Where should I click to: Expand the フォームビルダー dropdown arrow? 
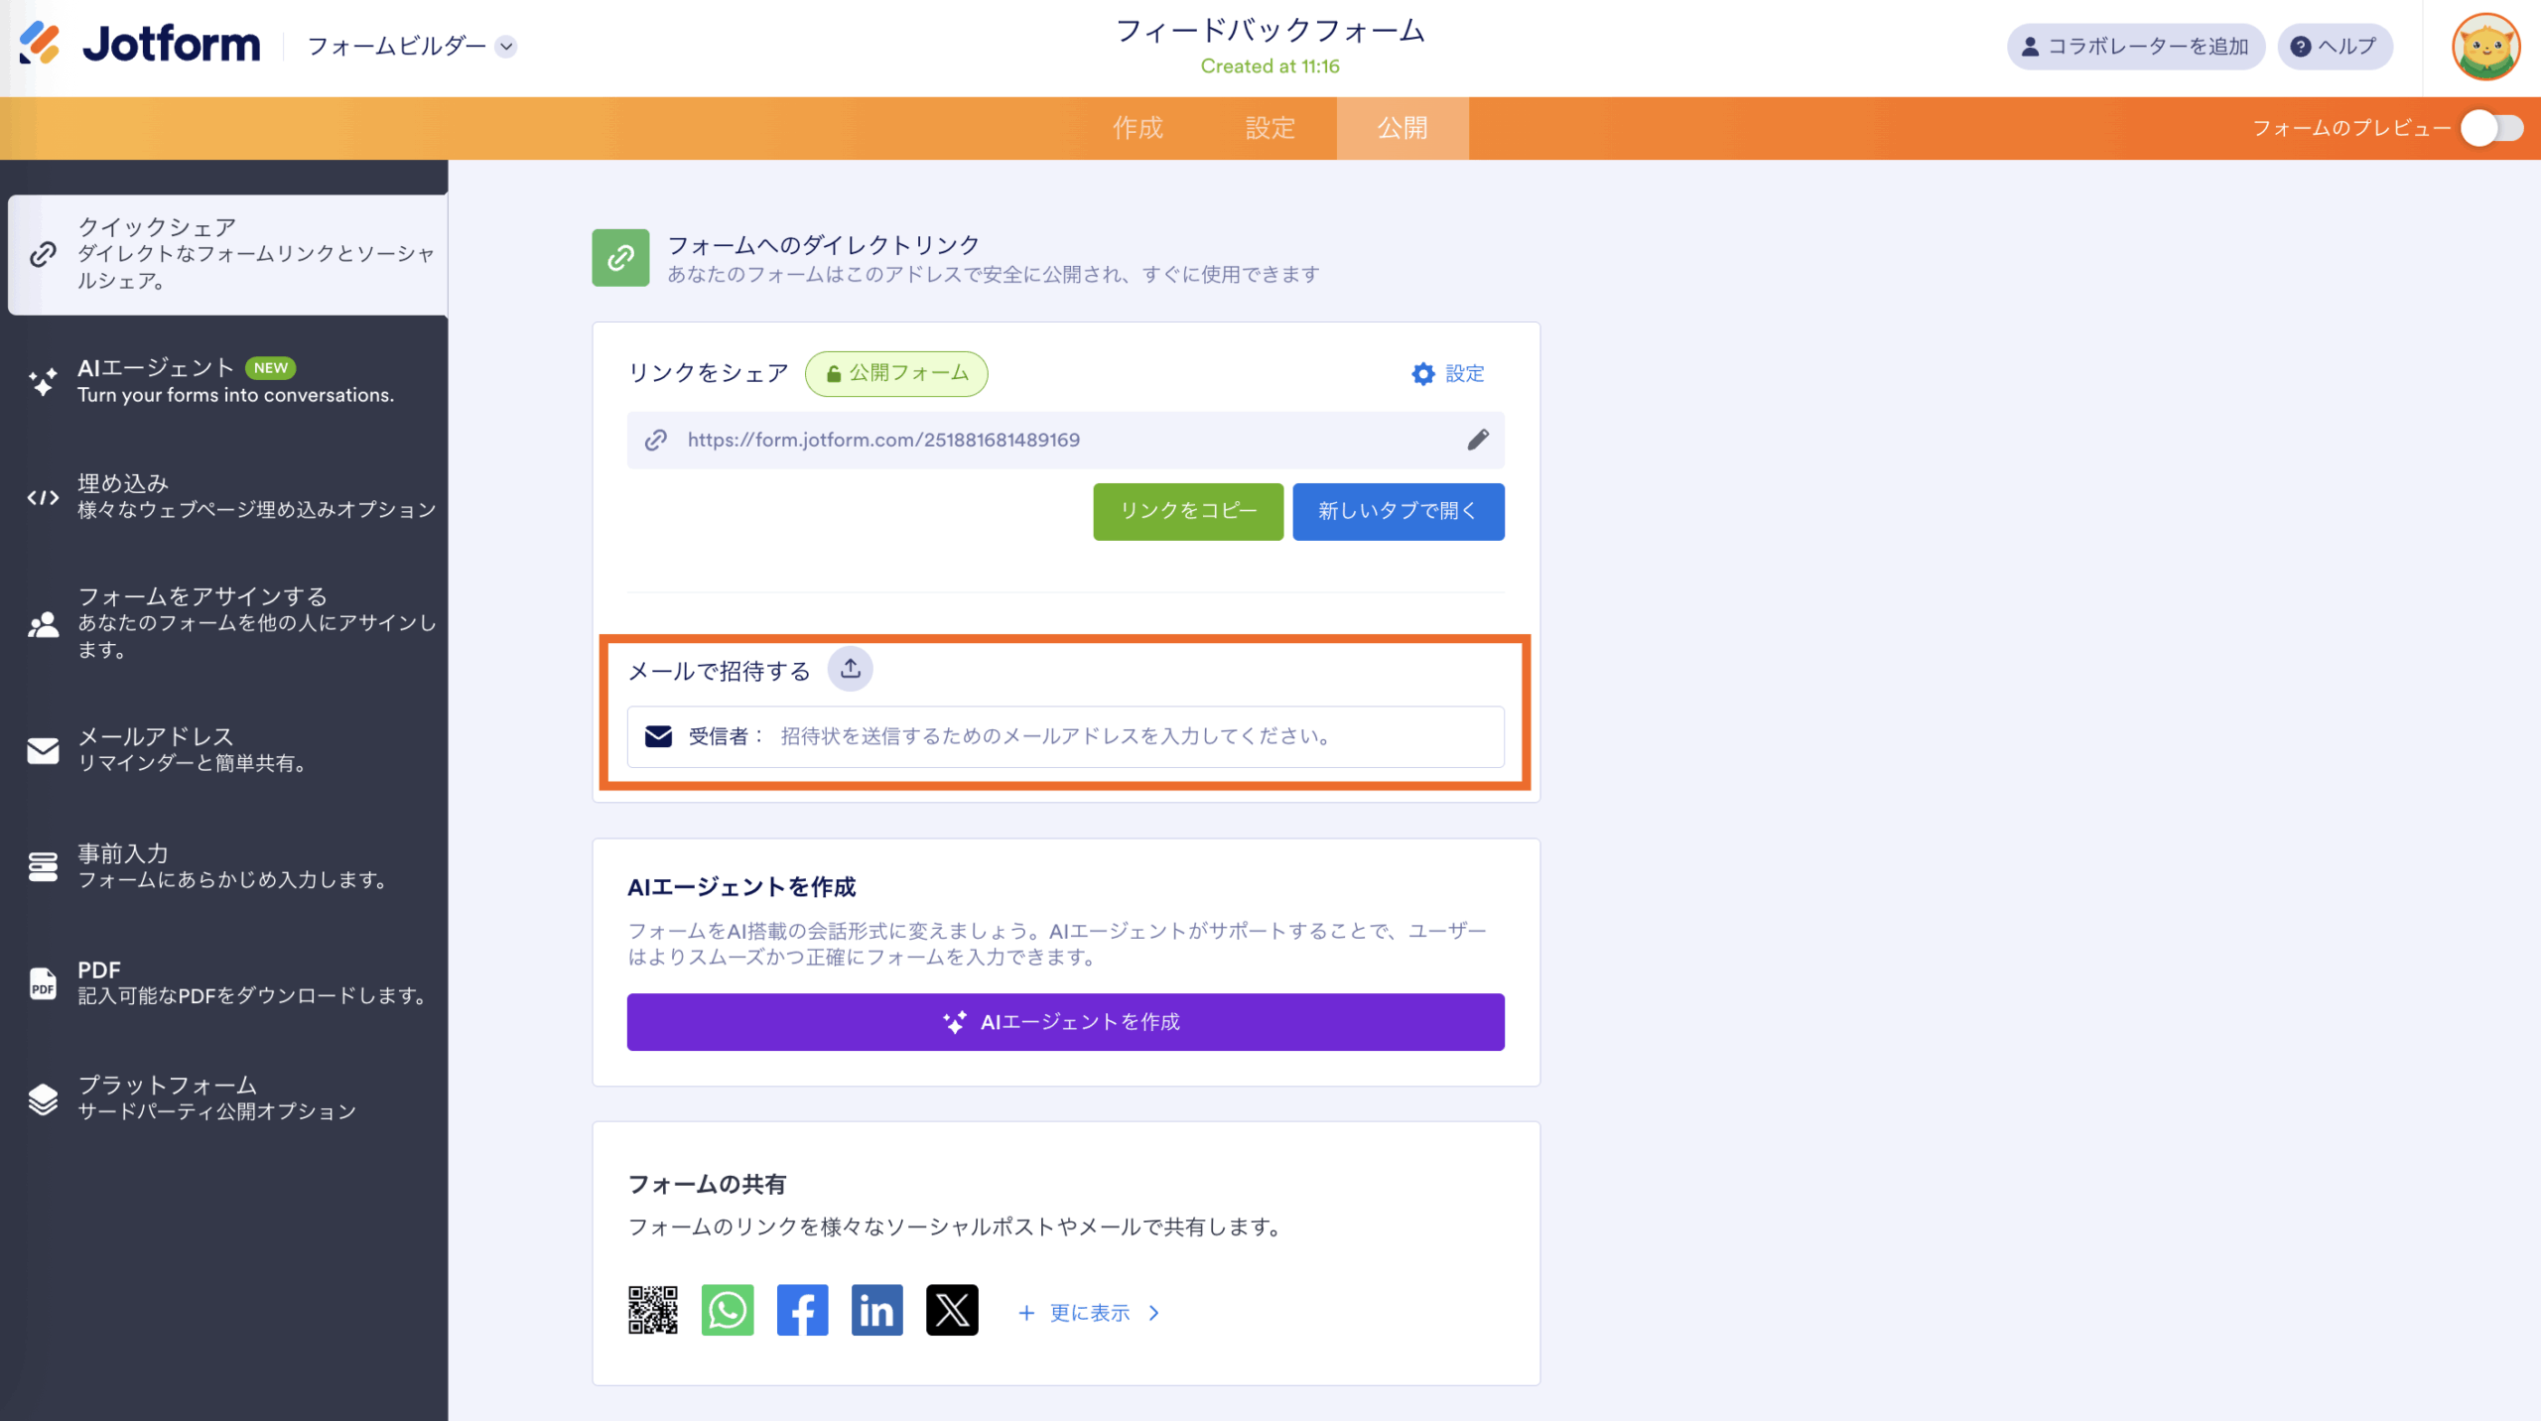tap(506, 47)
